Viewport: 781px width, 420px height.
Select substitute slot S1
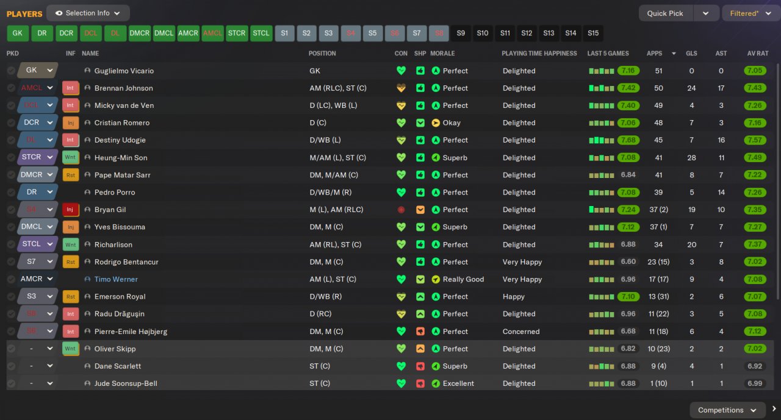[x=284, y=34]
